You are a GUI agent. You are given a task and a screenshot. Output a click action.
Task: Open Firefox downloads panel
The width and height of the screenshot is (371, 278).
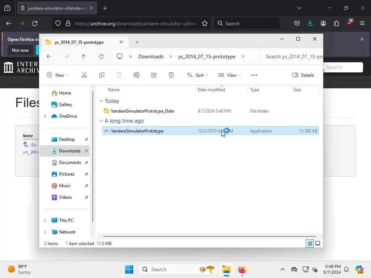(x=310, y=24)
